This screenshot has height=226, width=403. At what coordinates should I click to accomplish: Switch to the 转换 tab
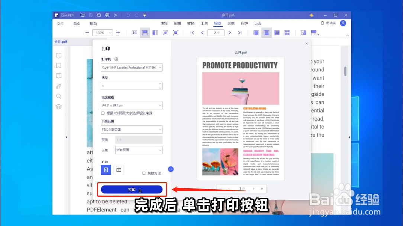(191, 23)
